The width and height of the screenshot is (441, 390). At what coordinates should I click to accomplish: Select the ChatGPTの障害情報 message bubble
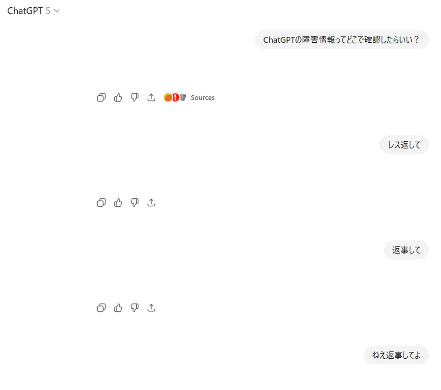[342, 40]
